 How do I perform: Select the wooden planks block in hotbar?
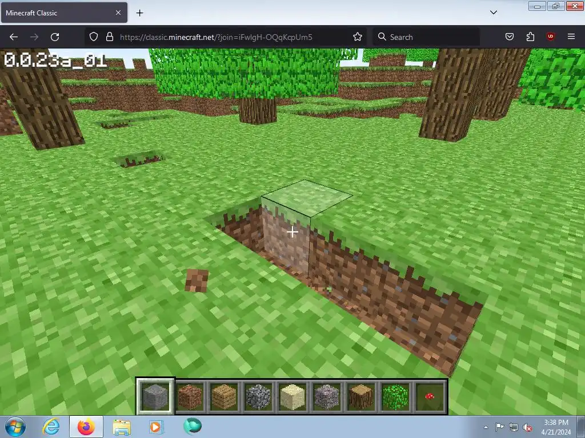tap(224, 396)
